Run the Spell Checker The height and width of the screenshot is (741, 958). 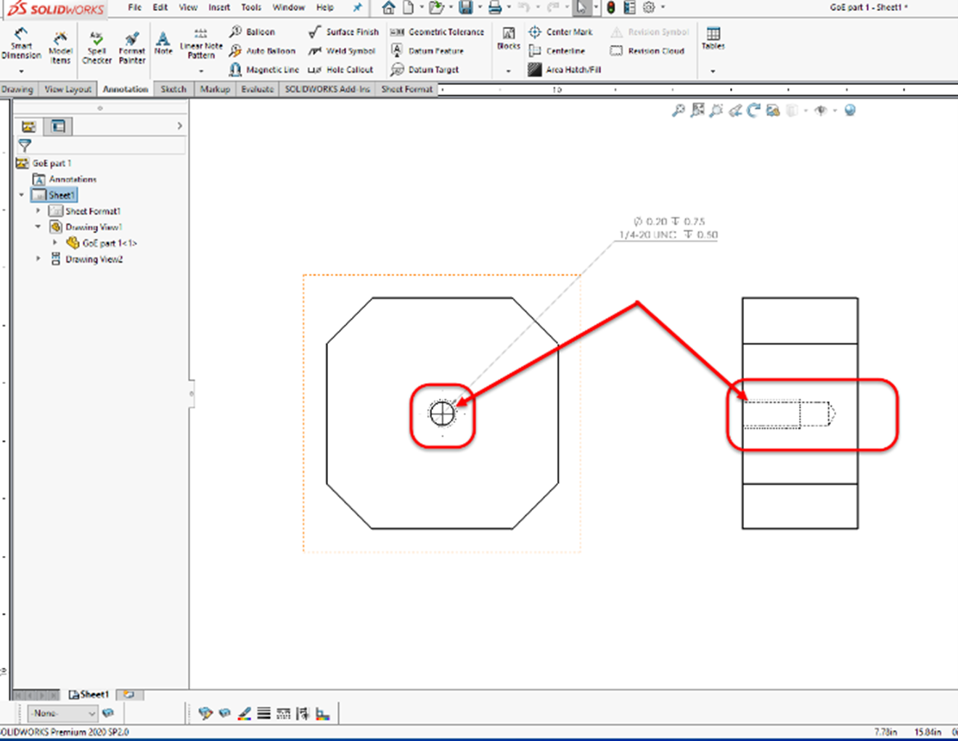pos(97,45)
